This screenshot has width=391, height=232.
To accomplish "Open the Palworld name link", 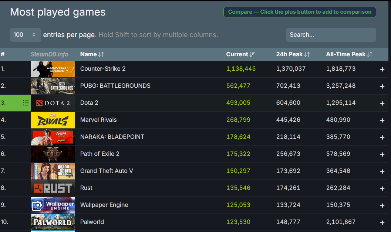I will (x=92, y=222).
